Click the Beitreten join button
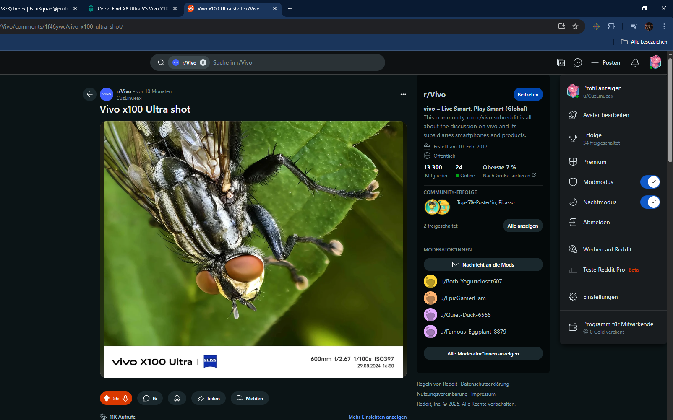Image resolution: width=673 pixels, height=420 pixels. click(528, 94)
